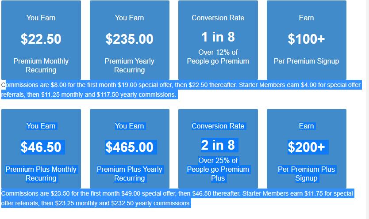Select the $235.00 Premium Yearly Recurring card

(x=130, y=40)
